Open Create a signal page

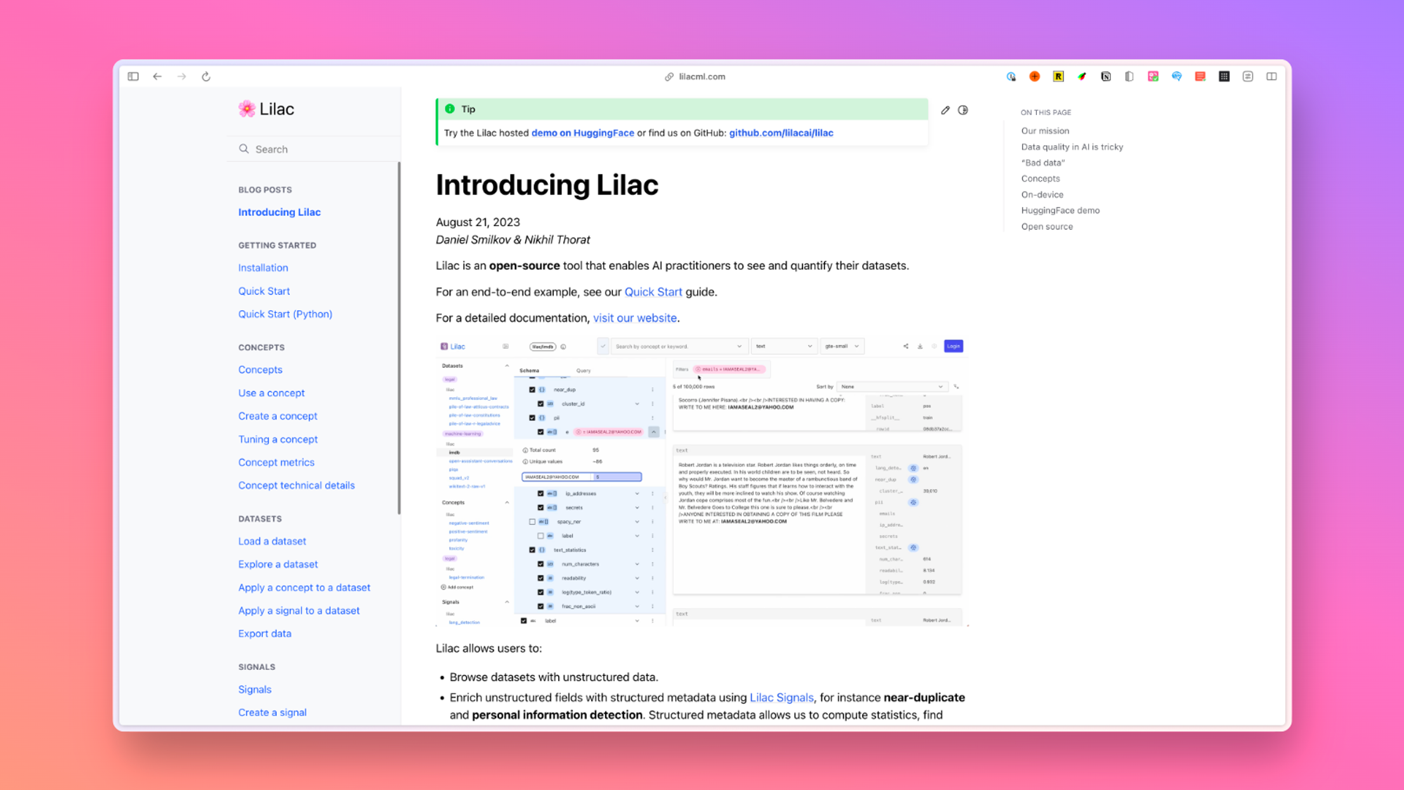(272, 713)
